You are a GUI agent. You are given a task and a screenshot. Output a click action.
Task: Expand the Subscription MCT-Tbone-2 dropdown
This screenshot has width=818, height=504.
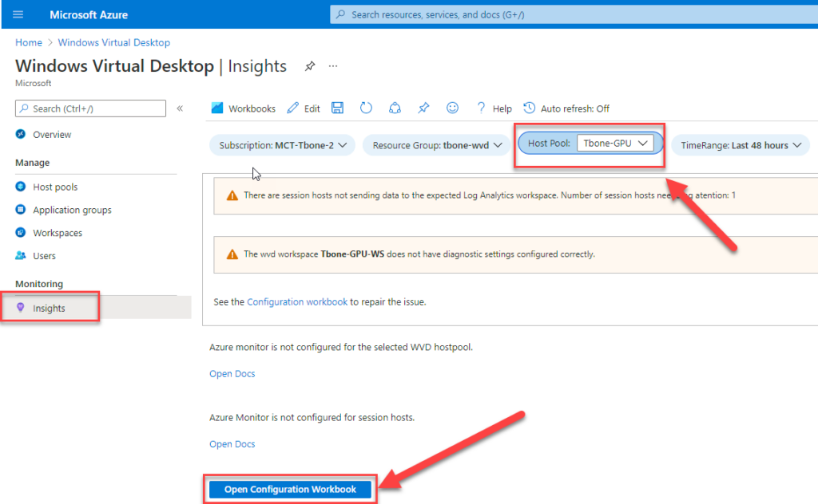[282, 145]
